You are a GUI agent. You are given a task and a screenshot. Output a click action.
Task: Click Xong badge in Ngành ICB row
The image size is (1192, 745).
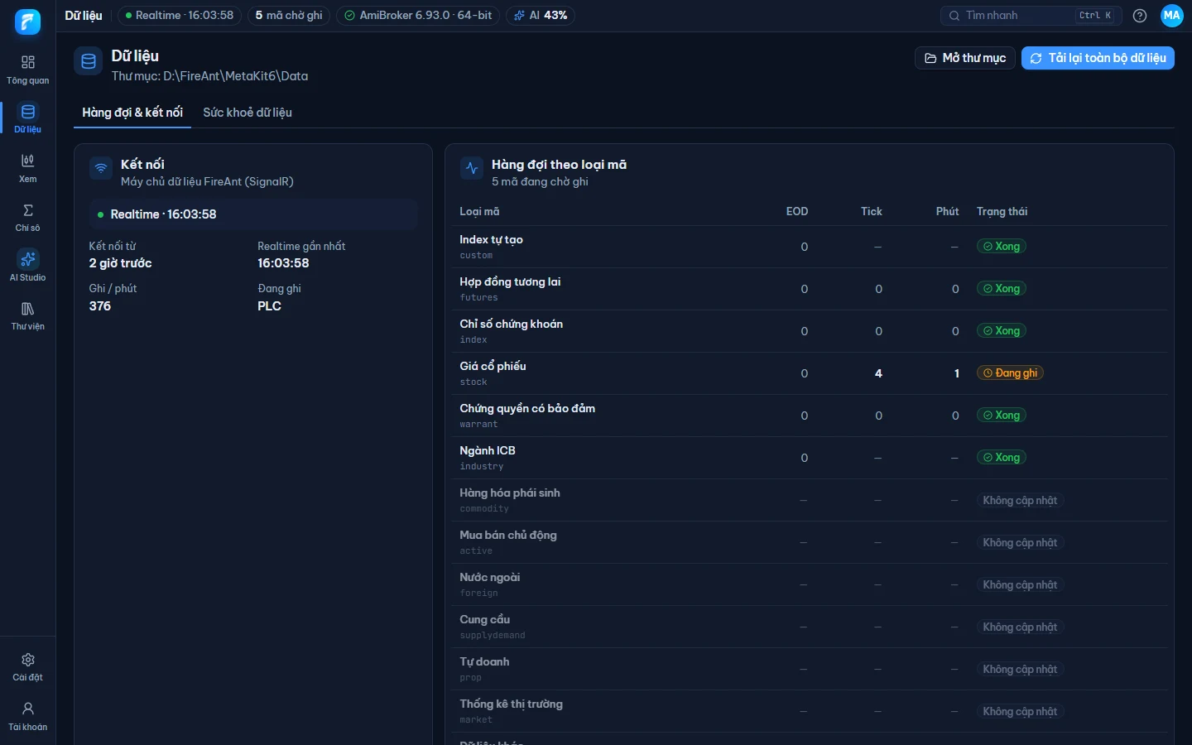pos(1002,458)
